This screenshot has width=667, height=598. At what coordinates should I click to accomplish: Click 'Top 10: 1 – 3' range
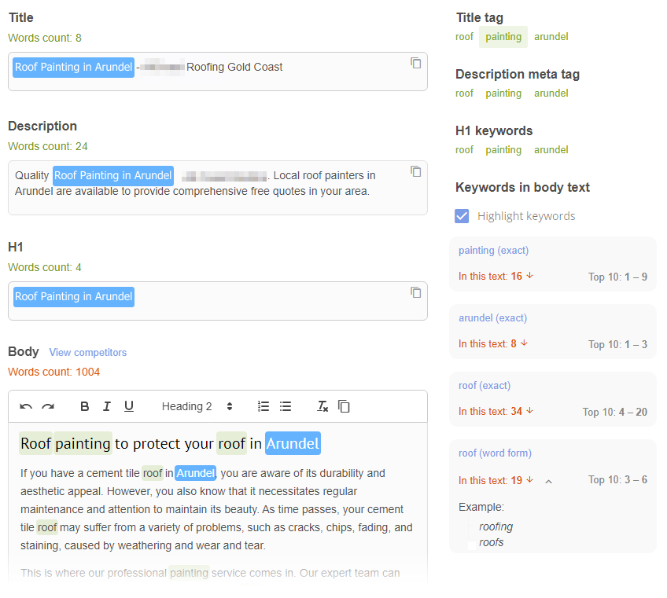(x=617, y=344)
